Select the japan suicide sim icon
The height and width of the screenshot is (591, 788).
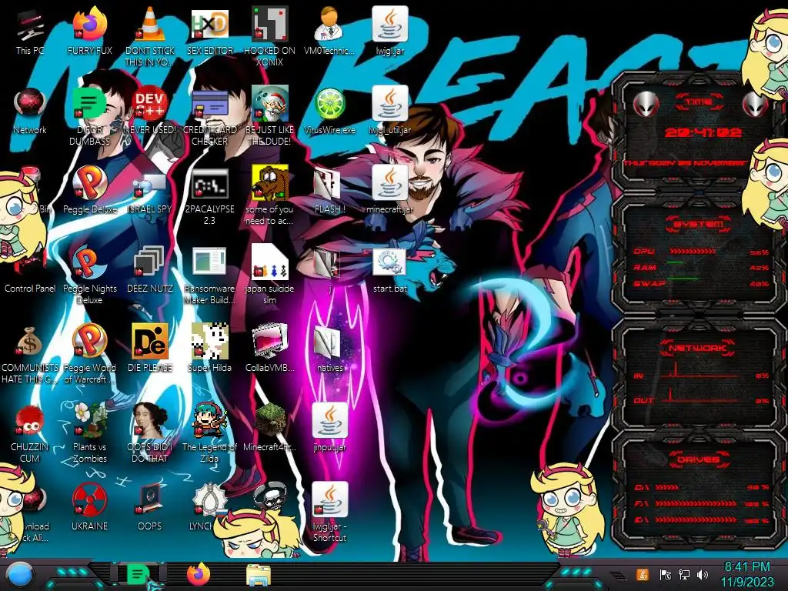(x=269, y=262)
